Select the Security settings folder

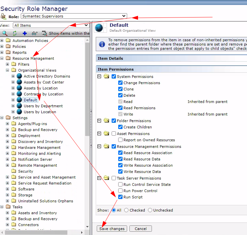(x=25, y=171)
